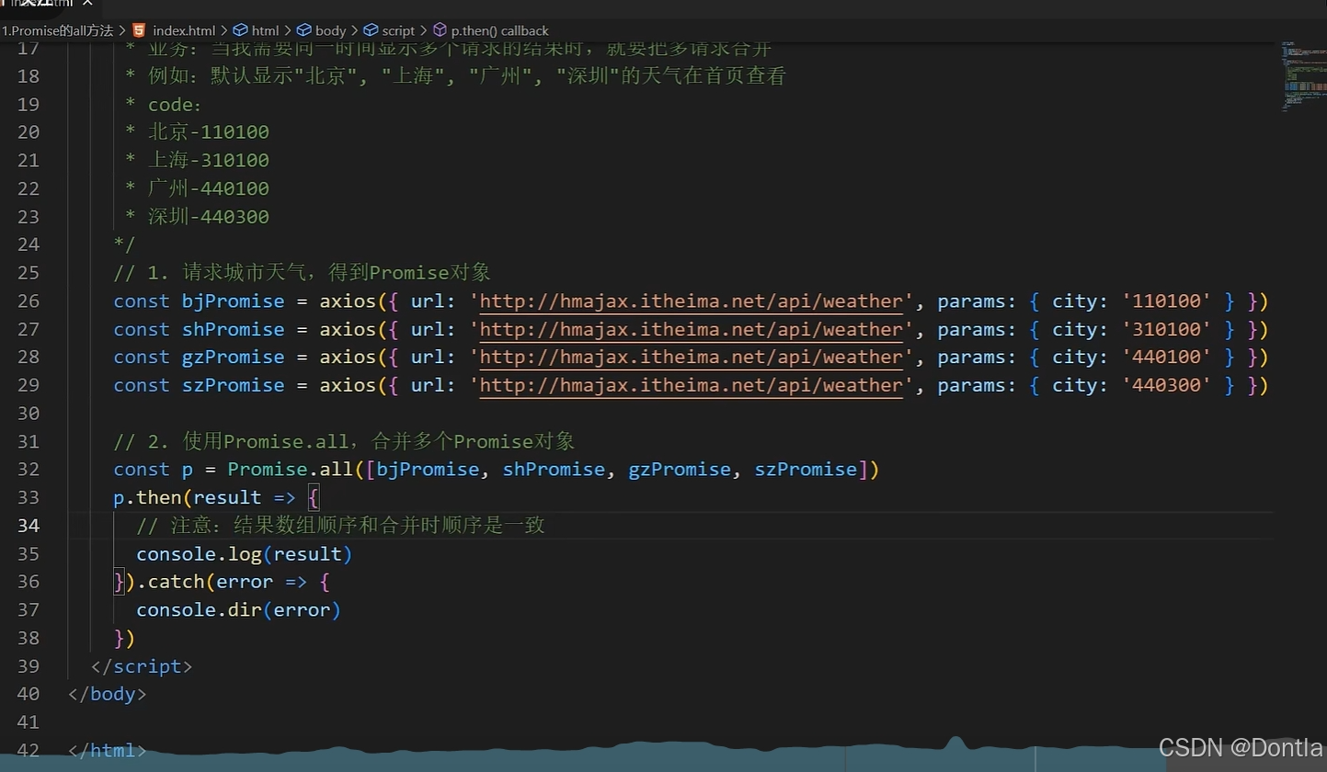Viewport: 1327px width, 772px height.
Task: Click comment '北京-110100' on line 20
Action: click(209, 132)
